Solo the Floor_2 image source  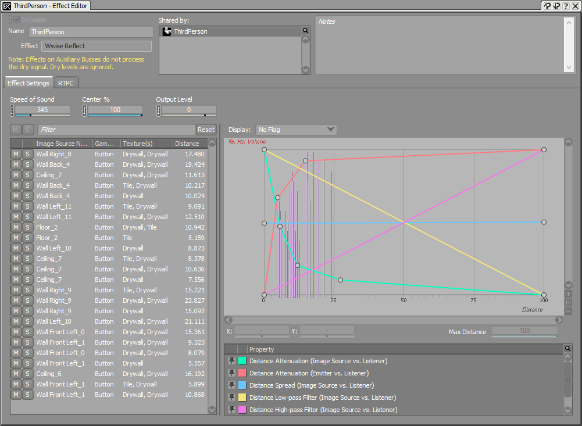click(27, 227)
